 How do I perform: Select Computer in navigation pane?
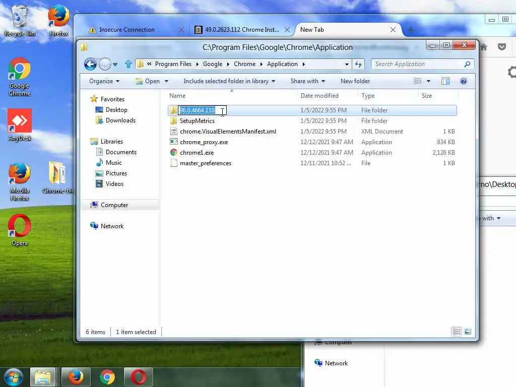(x=120, y=205)
